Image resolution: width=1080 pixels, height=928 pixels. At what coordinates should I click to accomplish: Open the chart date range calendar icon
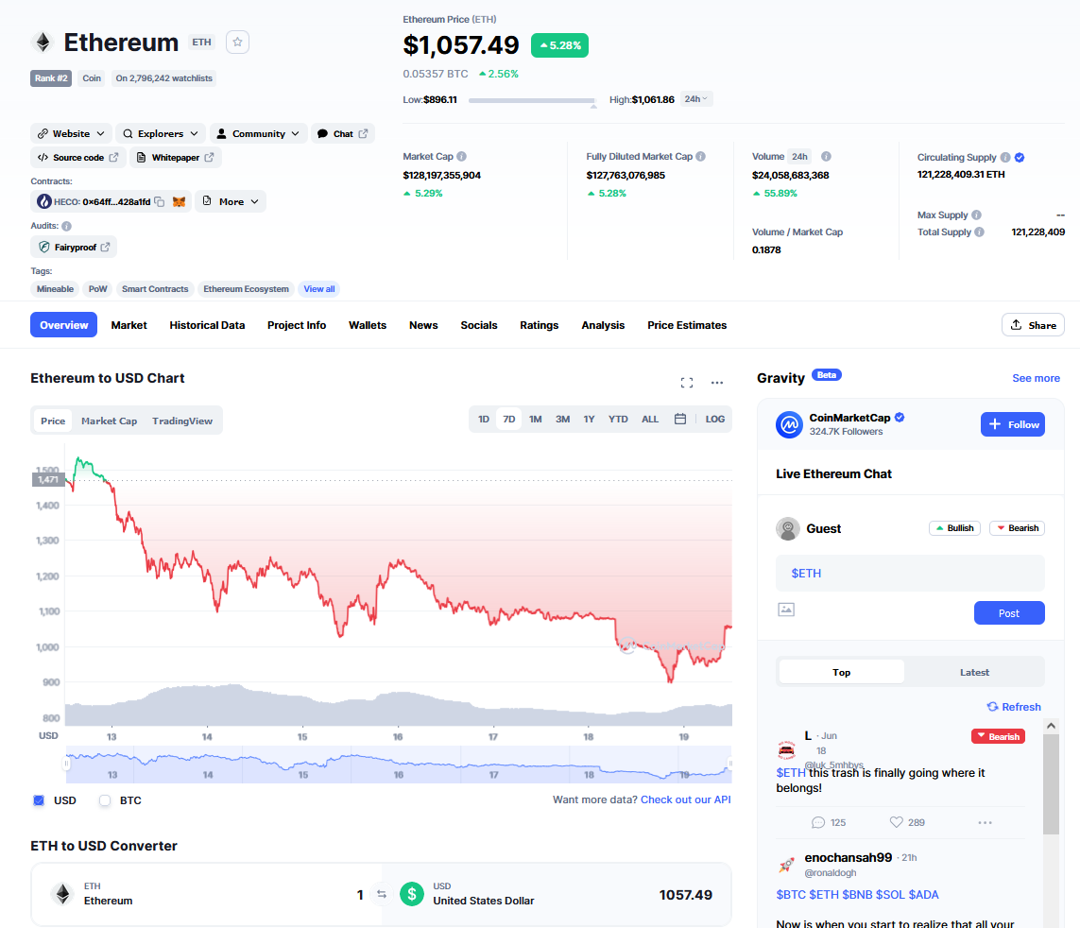point(679,419)
